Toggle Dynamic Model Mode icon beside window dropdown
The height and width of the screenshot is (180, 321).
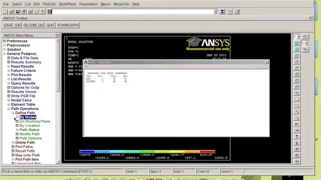pos(305,36)
